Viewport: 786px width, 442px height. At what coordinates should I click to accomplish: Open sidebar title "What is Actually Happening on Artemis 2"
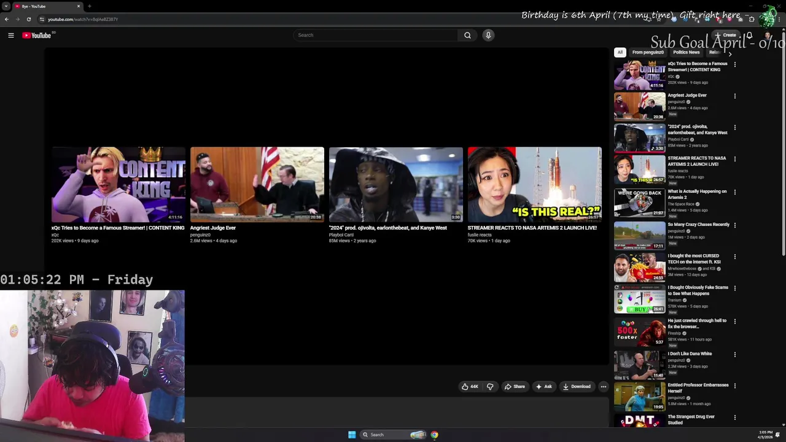coord(697,195)
